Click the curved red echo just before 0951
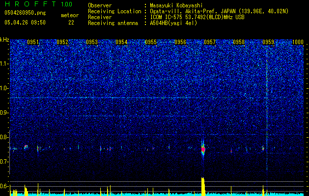 26,147
